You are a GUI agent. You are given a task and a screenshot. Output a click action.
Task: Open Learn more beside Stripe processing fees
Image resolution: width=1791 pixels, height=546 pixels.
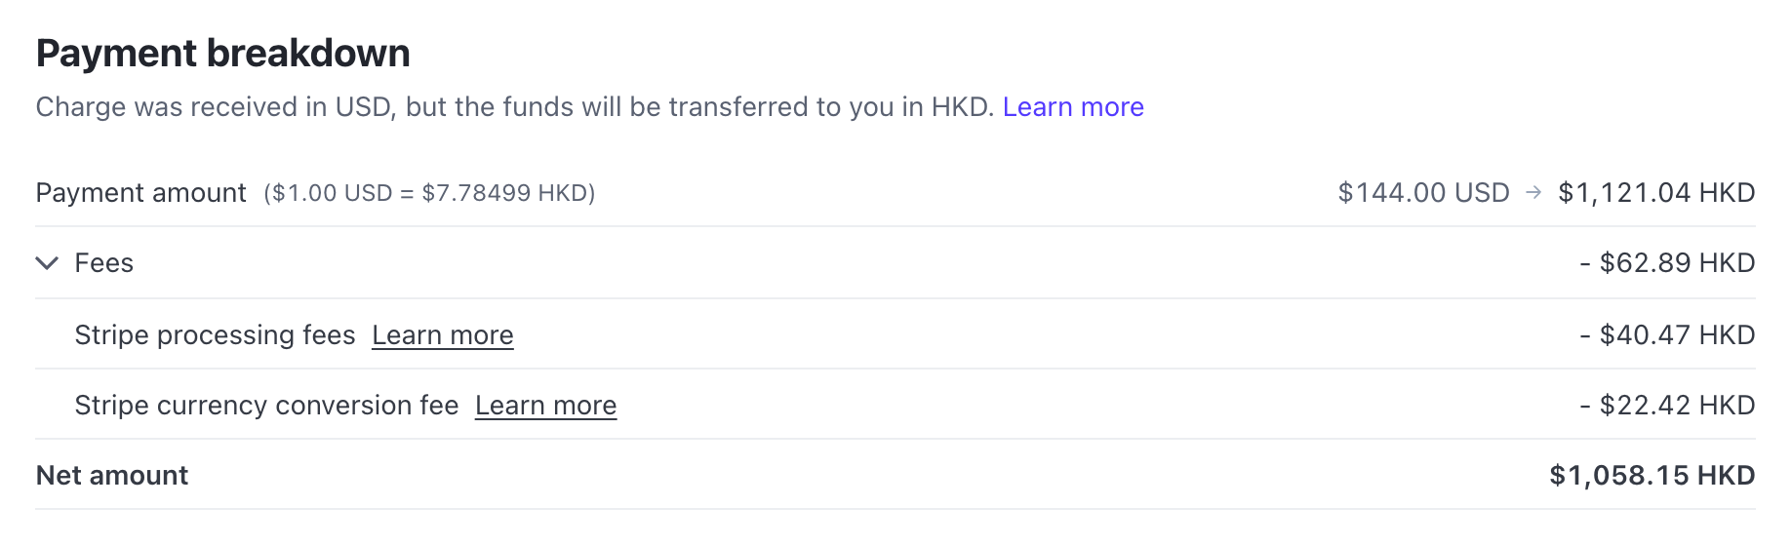pos(442,335)
